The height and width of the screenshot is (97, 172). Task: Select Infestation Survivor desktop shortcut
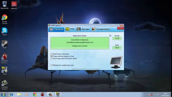tap(5, 58)
